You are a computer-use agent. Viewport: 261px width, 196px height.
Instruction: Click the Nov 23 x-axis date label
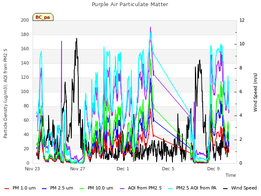click(x=32, y=169)
